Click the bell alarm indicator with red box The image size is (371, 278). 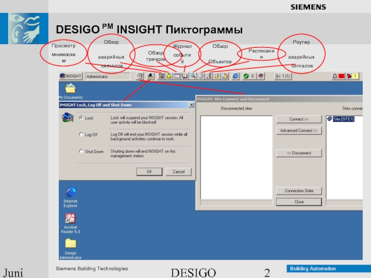coord(339,76)
